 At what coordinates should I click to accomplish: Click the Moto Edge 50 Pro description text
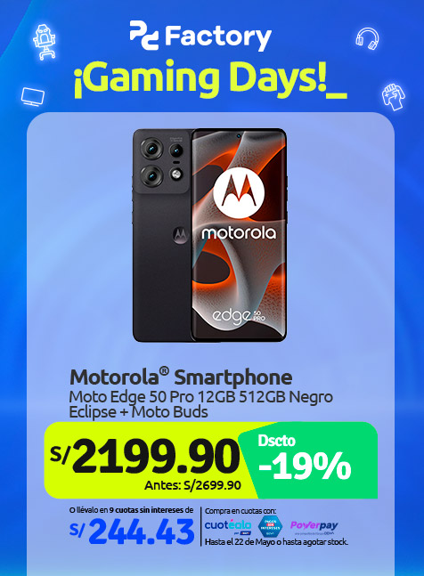(201, 404)
